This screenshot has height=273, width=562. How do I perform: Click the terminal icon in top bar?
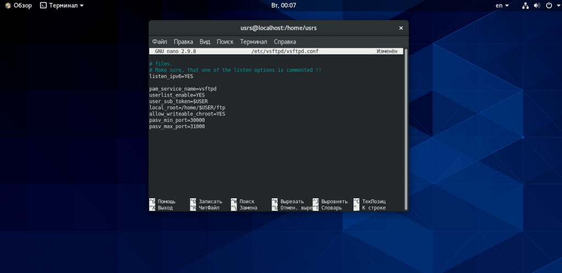click(x=43, y=5)
